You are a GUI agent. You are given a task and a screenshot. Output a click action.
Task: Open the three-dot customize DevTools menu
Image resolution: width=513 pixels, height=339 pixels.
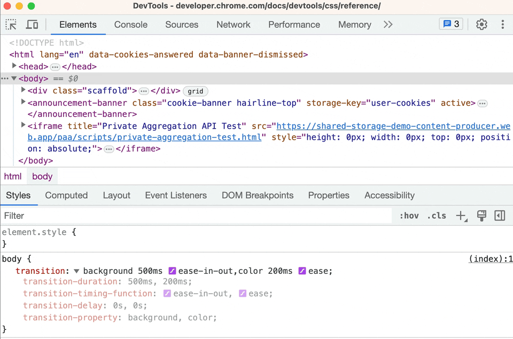[502, 25]
